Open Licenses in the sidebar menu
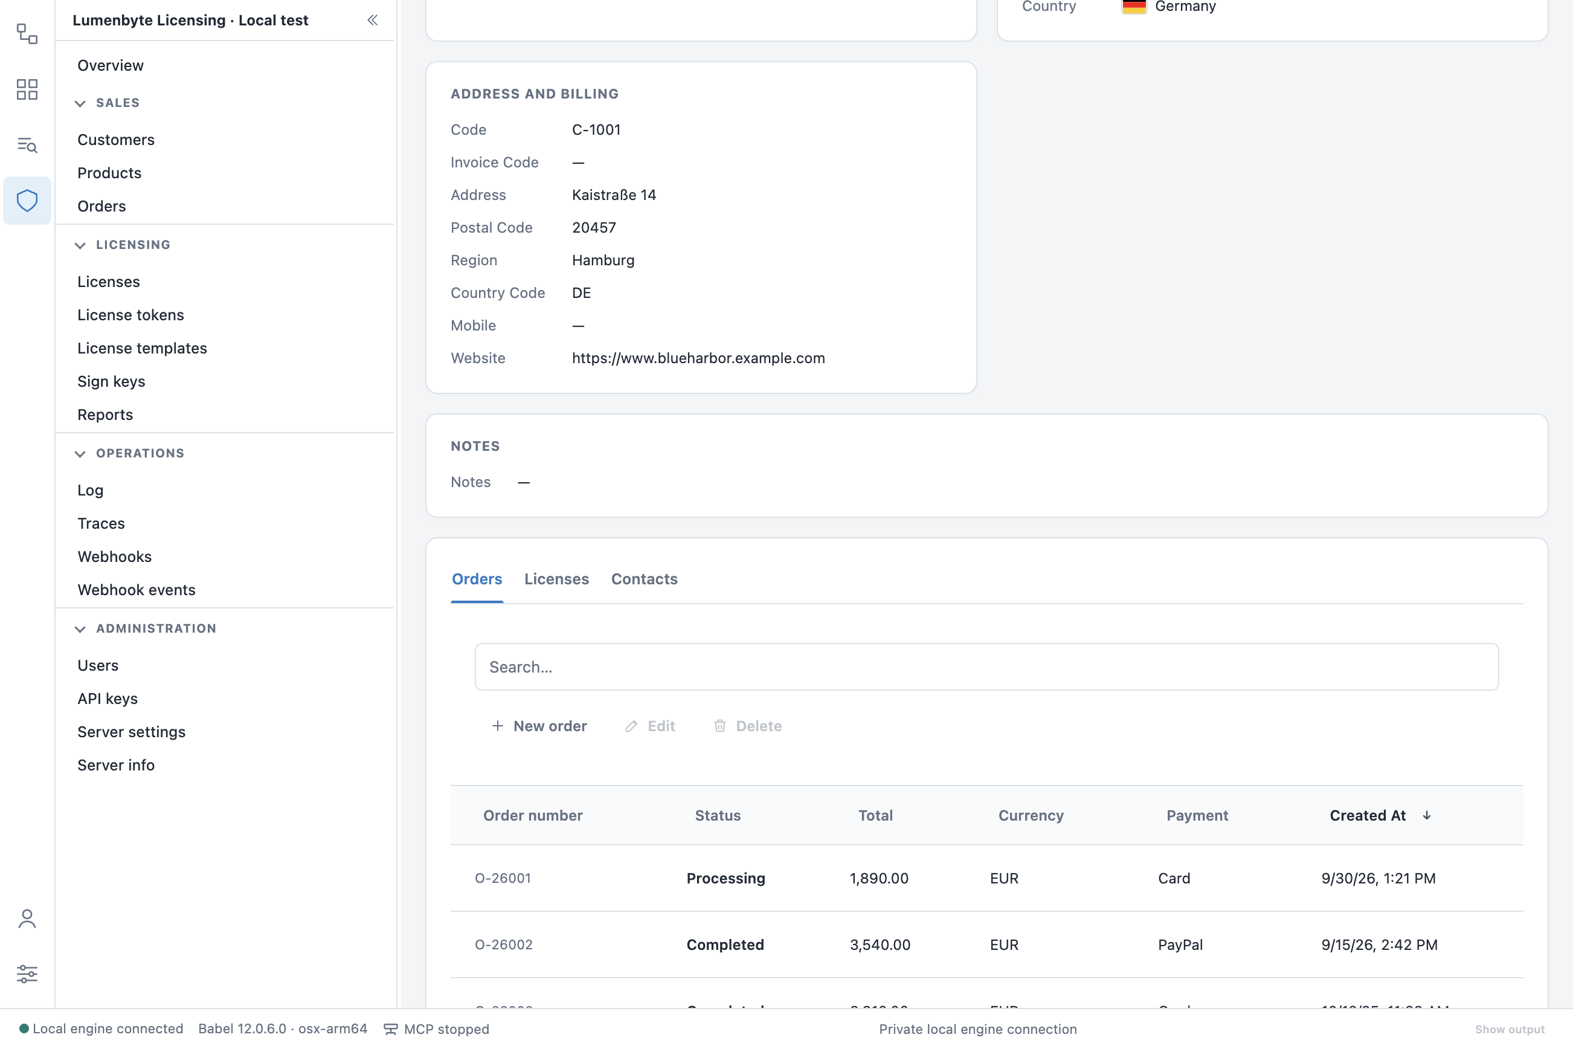The image size is (1573, 1049). [x=108, y=282]
